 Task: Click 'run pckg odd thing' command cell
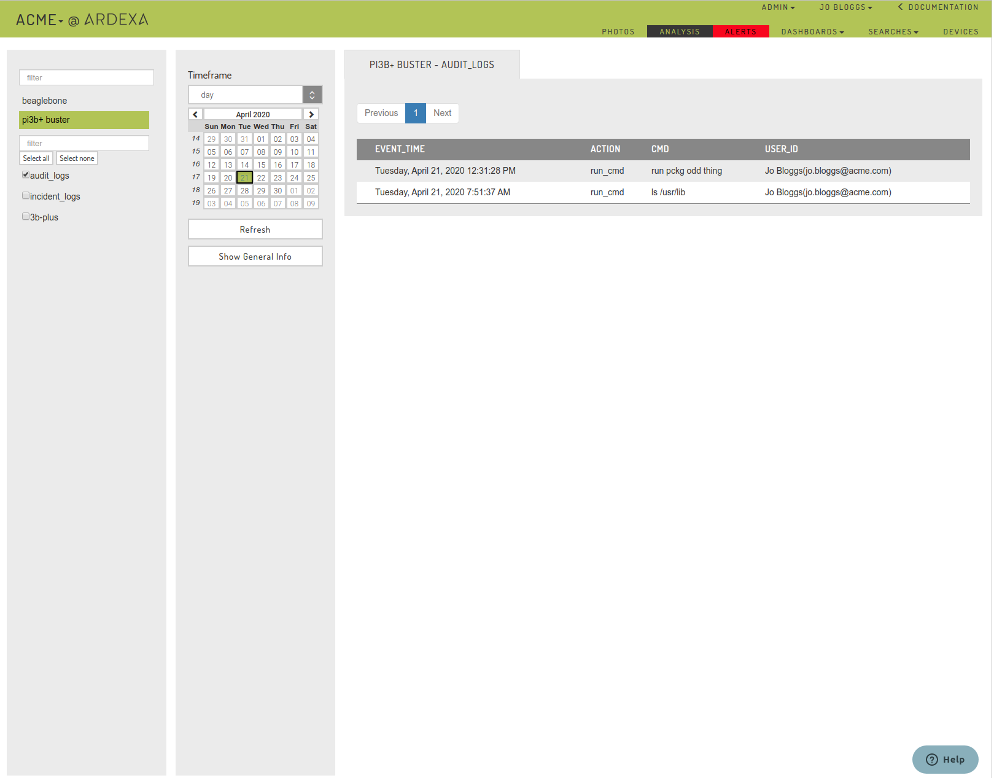(x=686, y=171)
